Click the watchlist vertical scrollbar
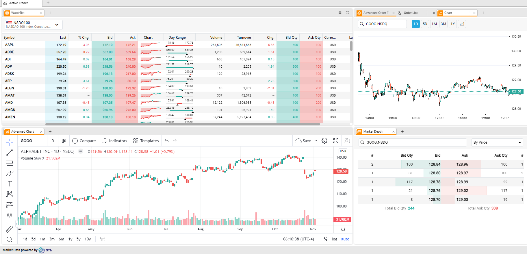Viewport: 527px width, 254px height. point(351,46)
